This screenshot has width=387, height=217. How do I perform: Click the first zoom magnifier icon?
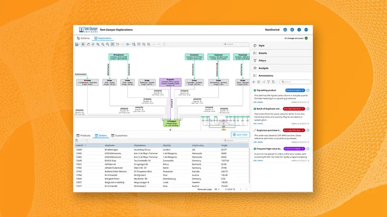point(98,44)
